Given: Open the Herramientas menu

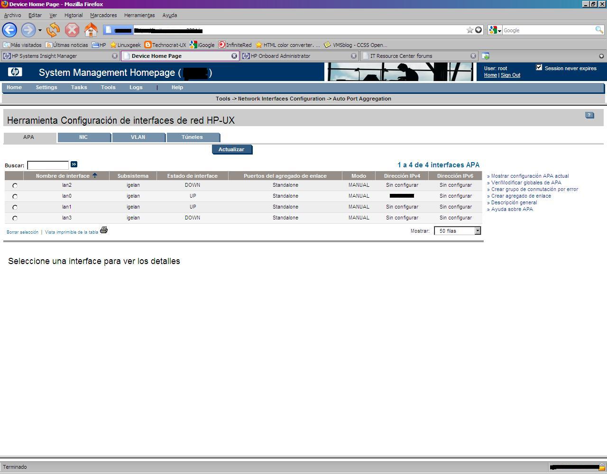Looking at the screenshot, I should [139, 15].
